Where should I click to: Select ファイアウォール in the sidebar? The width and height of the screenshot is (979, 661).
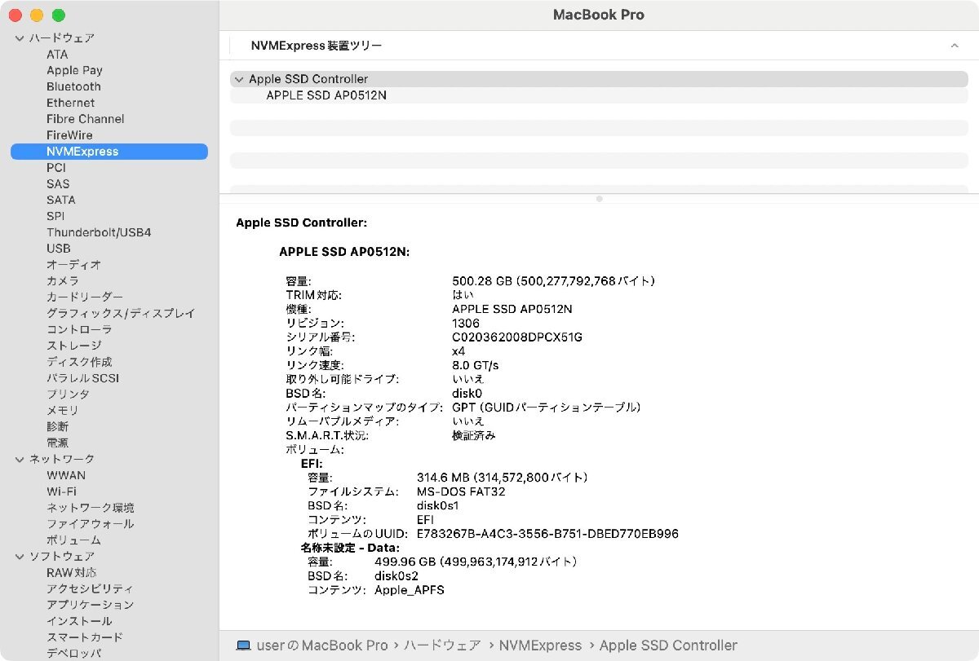click(91, 524)
